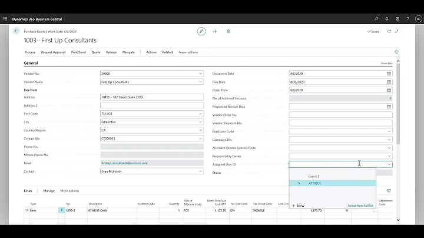Open the Related menu
This screenshot has height=238, width=424.
pos(167,52)
